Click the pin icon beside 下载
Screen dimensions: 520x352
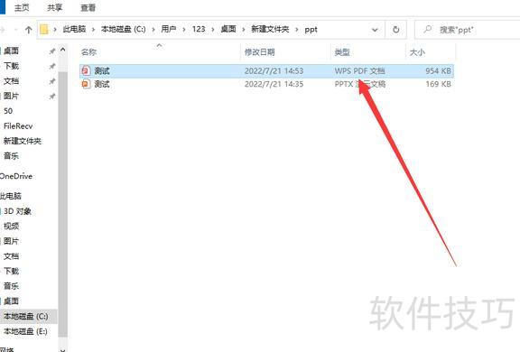pos(52,66)
